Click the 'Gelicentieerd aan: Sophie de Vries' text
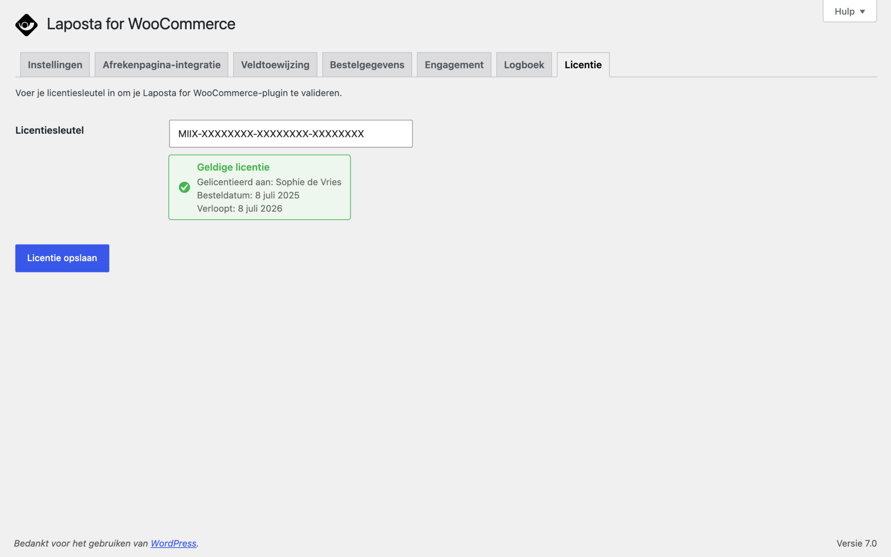 click(x=269, y=182)
